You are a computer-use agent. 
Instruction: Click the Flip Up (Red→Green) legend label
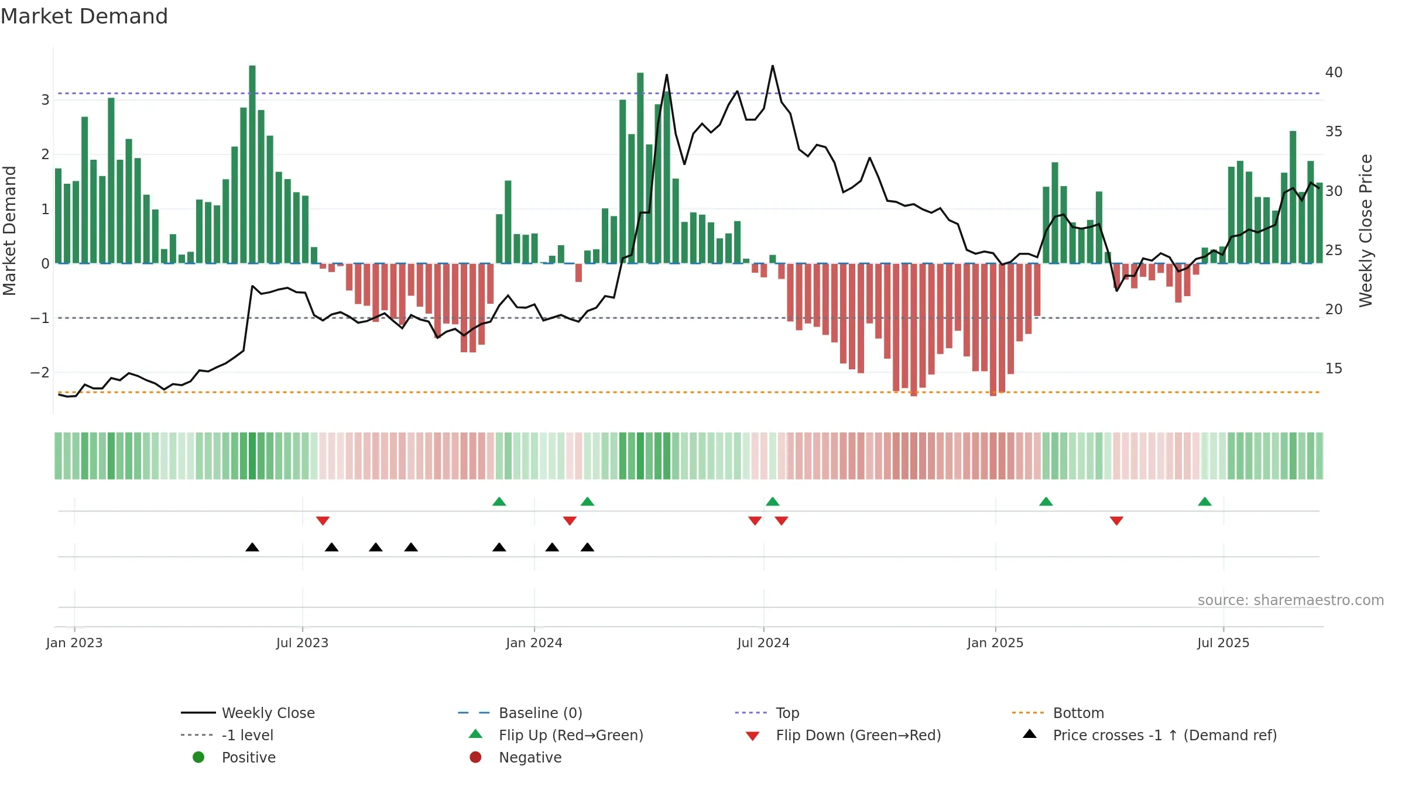click(x=571, y=735)
